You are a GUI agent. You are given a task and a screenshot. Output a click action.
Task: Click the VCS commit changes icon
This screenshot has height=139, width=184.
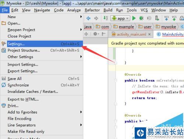[x=174, y=18]
